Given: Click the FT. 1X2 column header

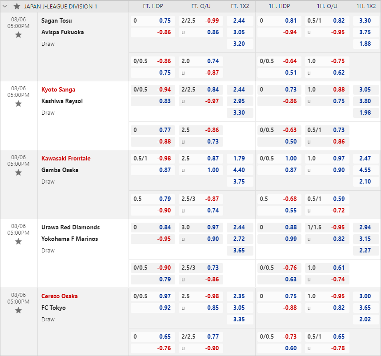Looking at the screenshot, I should [240, 6].
